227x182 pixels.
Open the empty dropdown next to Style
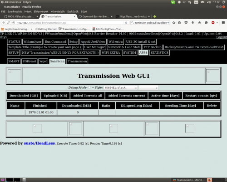coord(148,88)
